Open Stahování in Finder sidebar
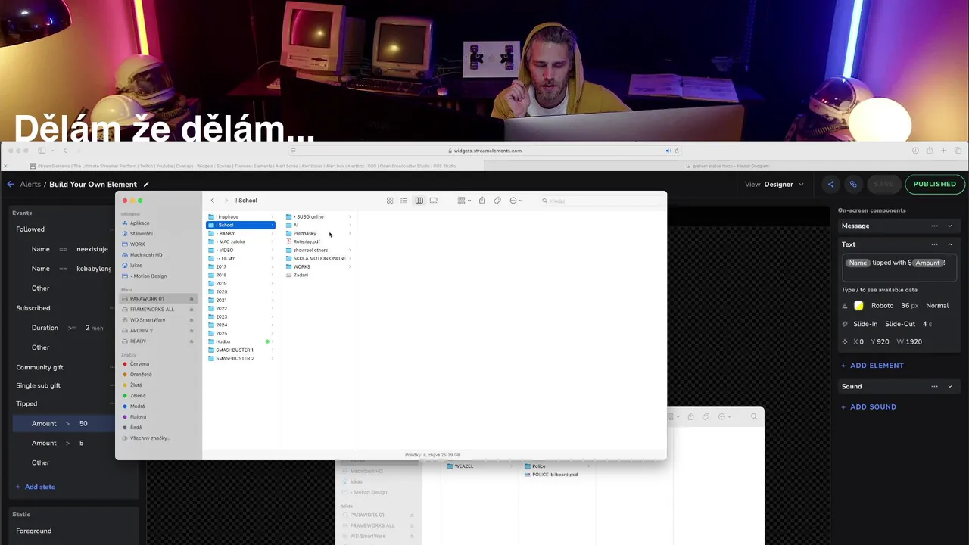 (141, 233)
